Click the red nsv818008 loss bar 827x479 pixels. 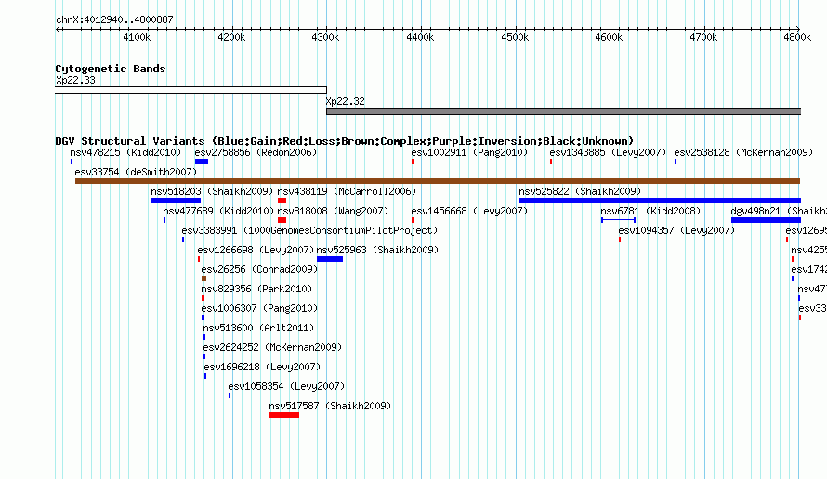pyautogui.click(x=282, y=220)
